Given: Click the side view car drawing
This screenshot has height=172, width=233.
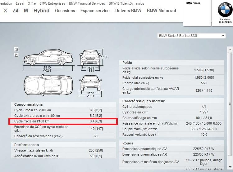Looking at the screenshot, I should 48,58.
